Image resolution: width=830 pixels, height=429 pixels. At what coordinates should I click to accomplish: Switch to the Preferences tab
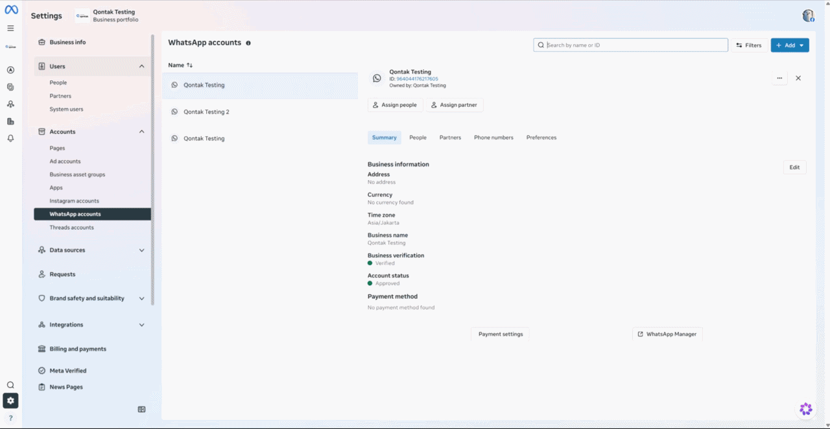541,137
